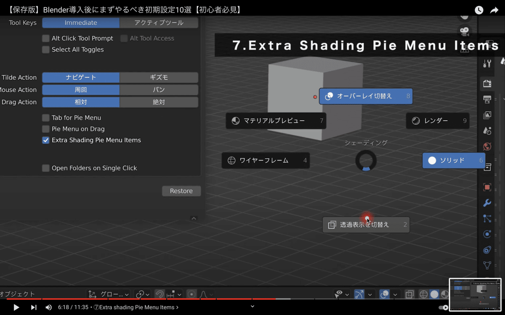Enable Alt Click Tool Prompt checkbox
The image size is (505, 315).
click(x=46, y=38)
